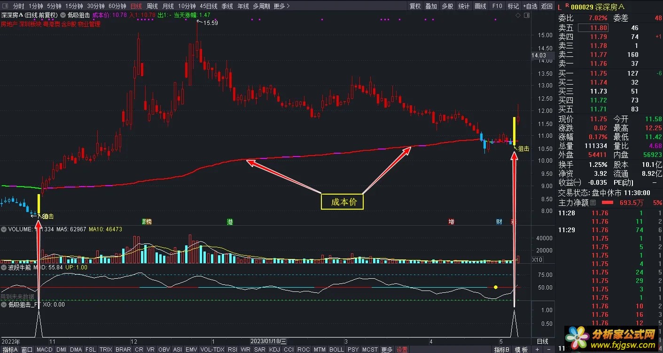The image size is (663, 353).
Task: Switch to the 月线 period tab
Action: pos(167,6)
